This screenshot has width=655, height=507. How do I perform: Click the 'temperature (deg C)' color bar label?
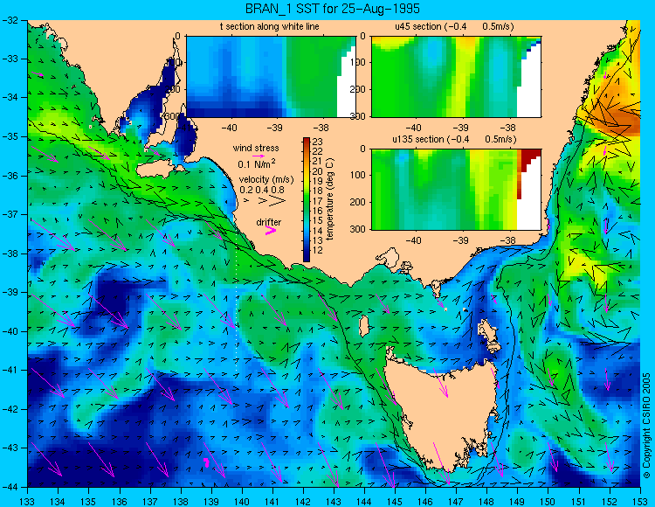(x=330, y=199)
